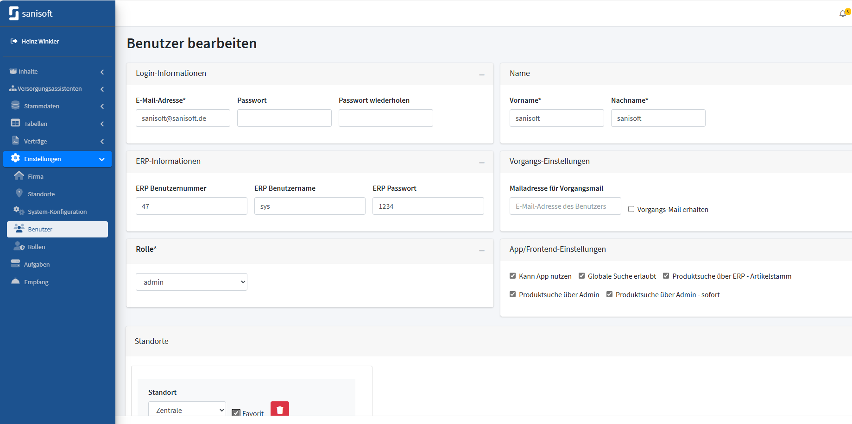Click the notification bell icon
This screenshot has width=852, height=424.
843,13
